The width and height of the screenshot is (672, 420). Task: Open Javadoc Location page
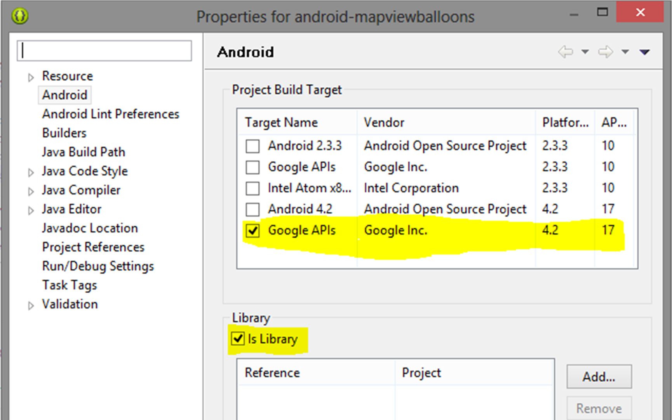(90, 228)
